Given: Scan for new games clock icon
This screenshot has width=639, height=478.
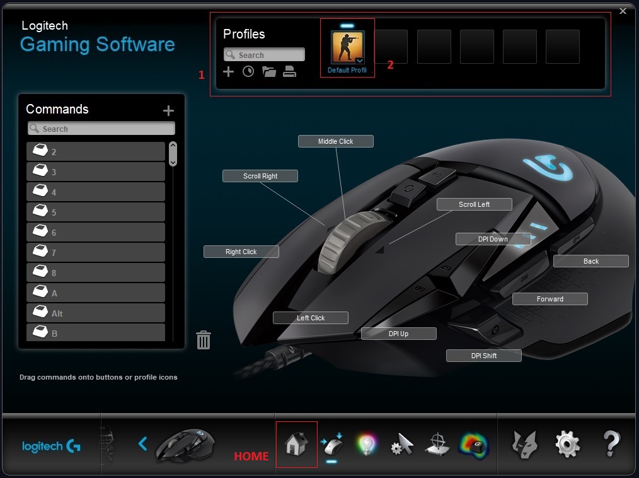Looking at the screenshot, I should click(248, 72).
